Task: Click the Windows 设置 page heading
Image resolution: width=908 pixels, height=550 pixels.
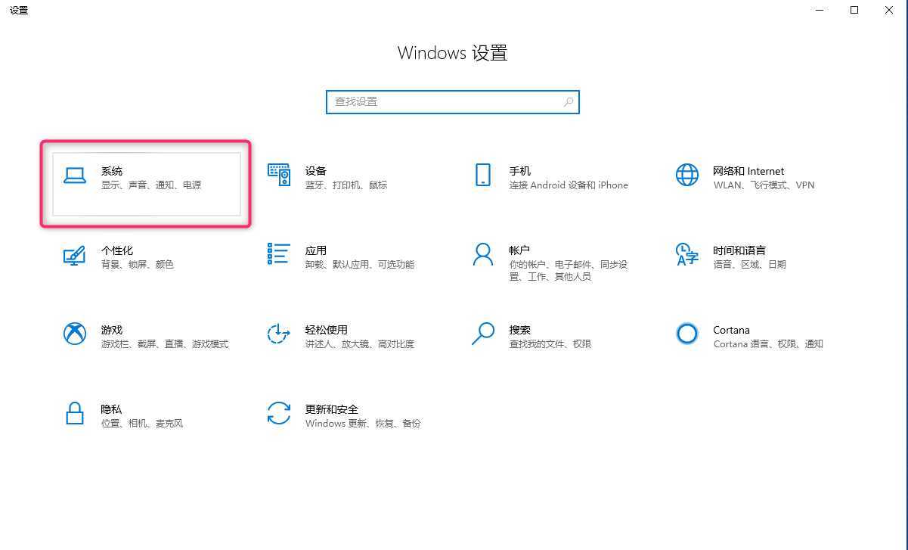Action: click(452, 53)
